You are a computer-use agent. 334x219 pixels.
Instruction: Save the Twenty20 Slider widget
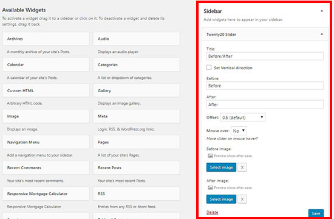316,214
